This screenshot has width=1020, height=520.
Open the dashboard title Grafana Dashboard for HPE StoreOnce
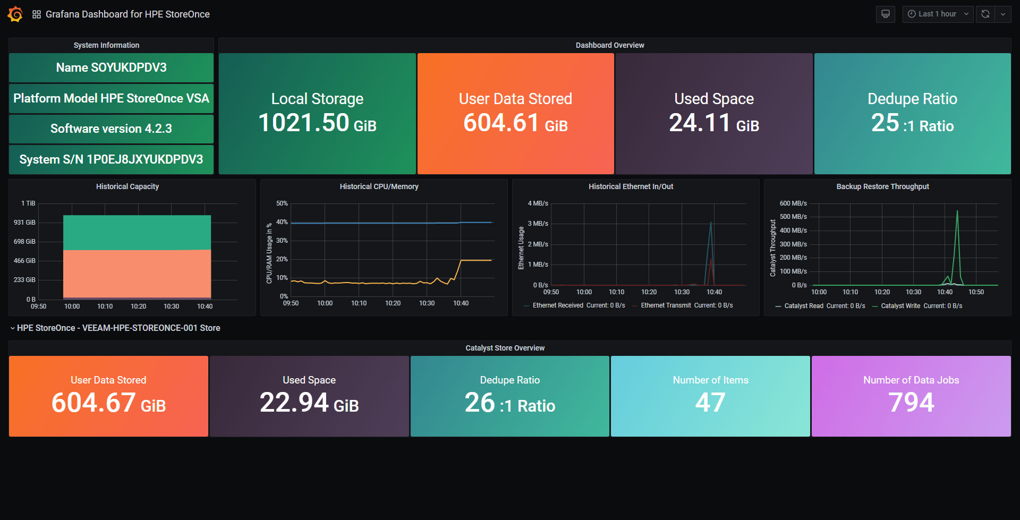pos(127,14)
